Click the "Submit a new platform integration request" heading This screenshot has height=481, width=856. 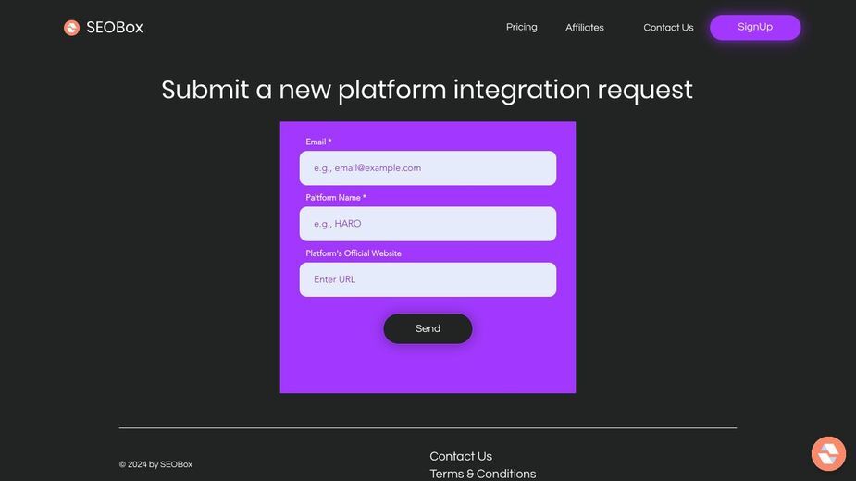pyautogui.click(x=427, y=90)
